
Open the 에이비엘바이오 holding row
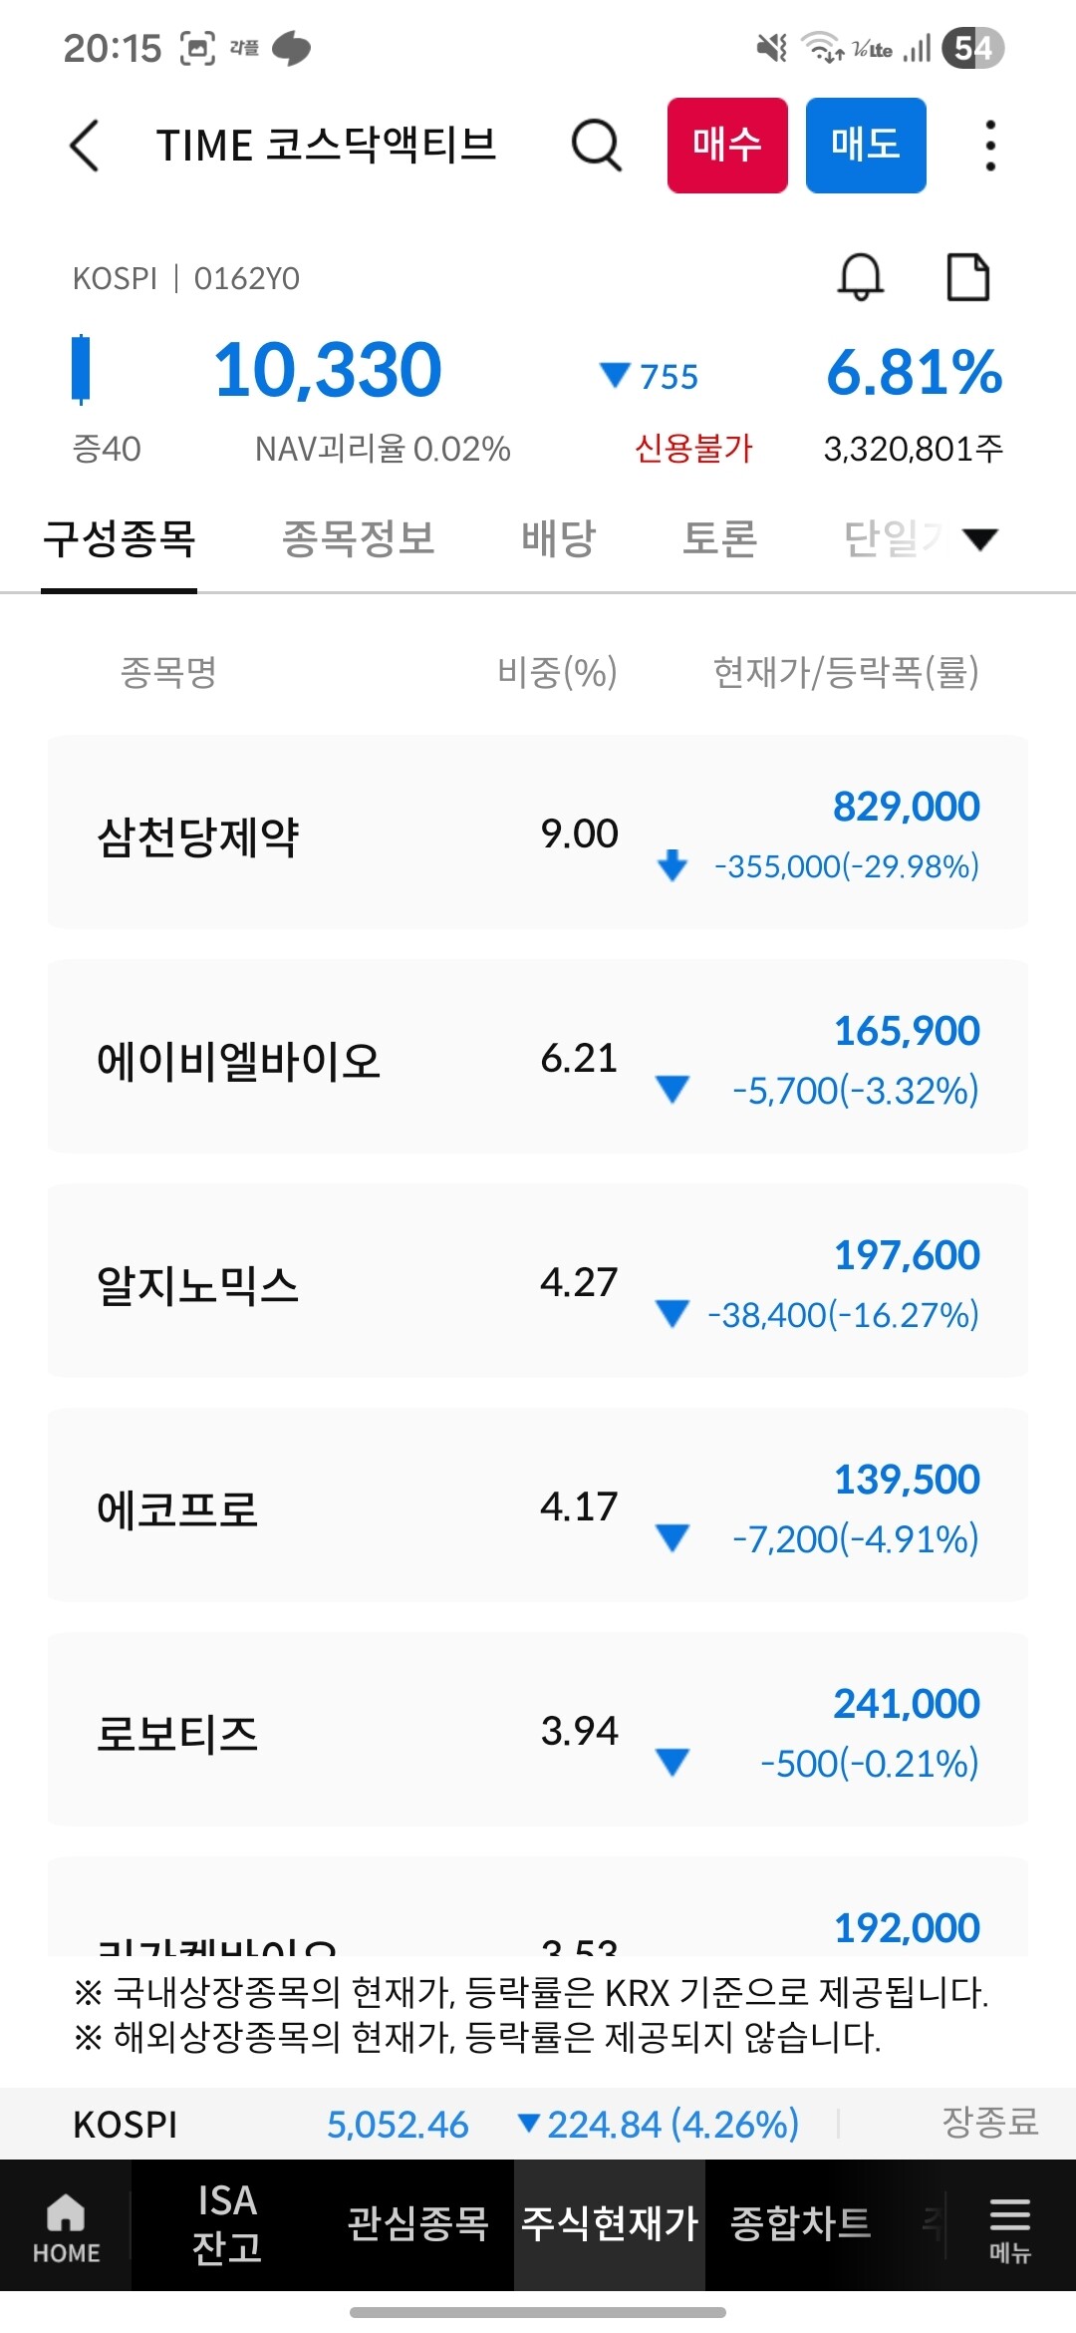(x=538, y=1057)
